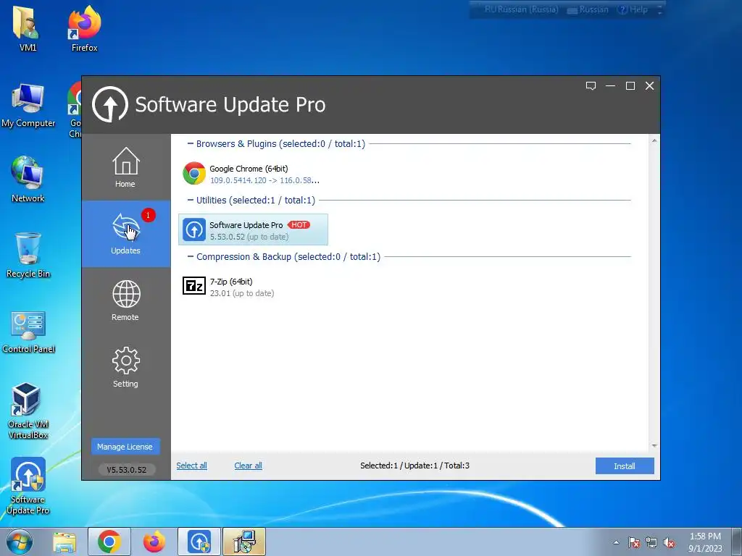Open the feedback message icon in title bar
Image resolution: width=742 pixels, height=556 pixels.
591,85
